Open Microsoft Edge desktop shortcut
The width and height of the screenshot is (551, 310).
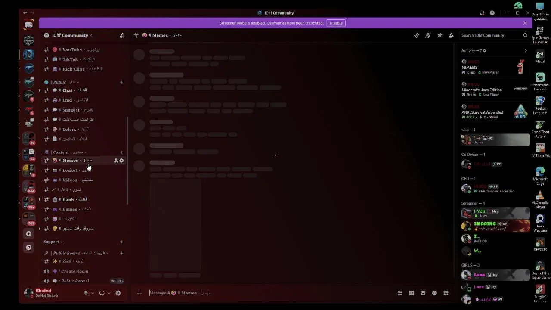click(540, 177)
